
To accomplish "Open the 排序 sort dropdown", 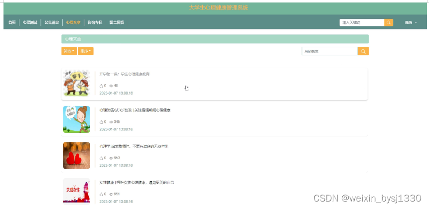I will 86,51.
